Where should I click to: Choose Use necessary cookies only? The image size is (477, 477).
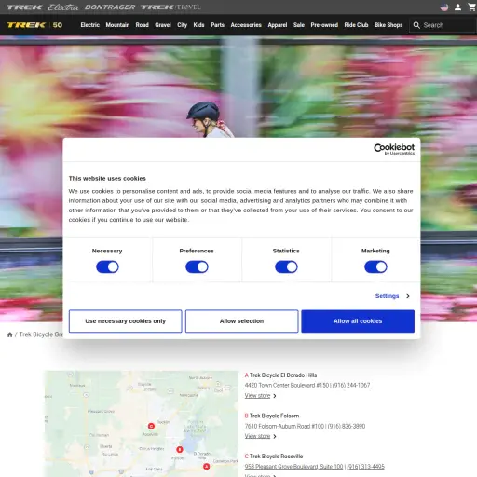click(126, 321)
